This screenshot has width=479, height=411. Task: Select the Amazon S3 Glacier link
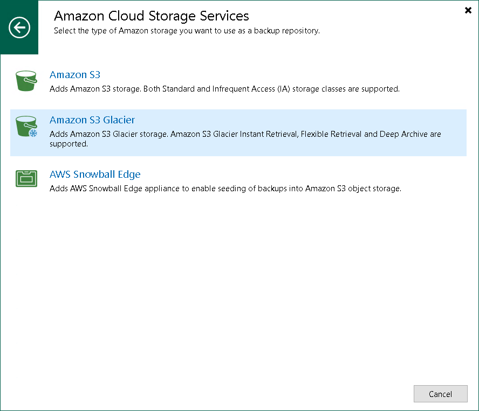(92, 120)
